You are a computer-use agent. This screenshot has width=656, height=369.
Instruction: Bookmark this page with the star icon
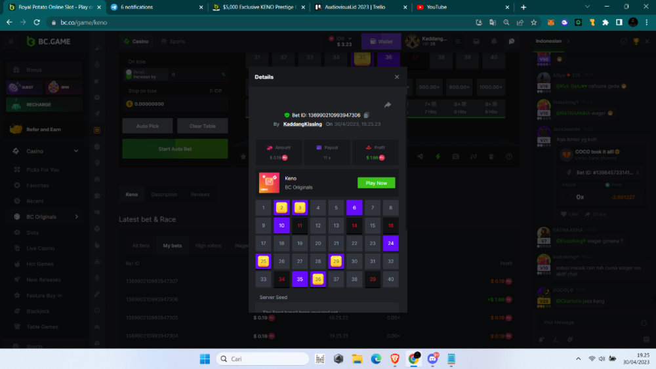(533, 22)
